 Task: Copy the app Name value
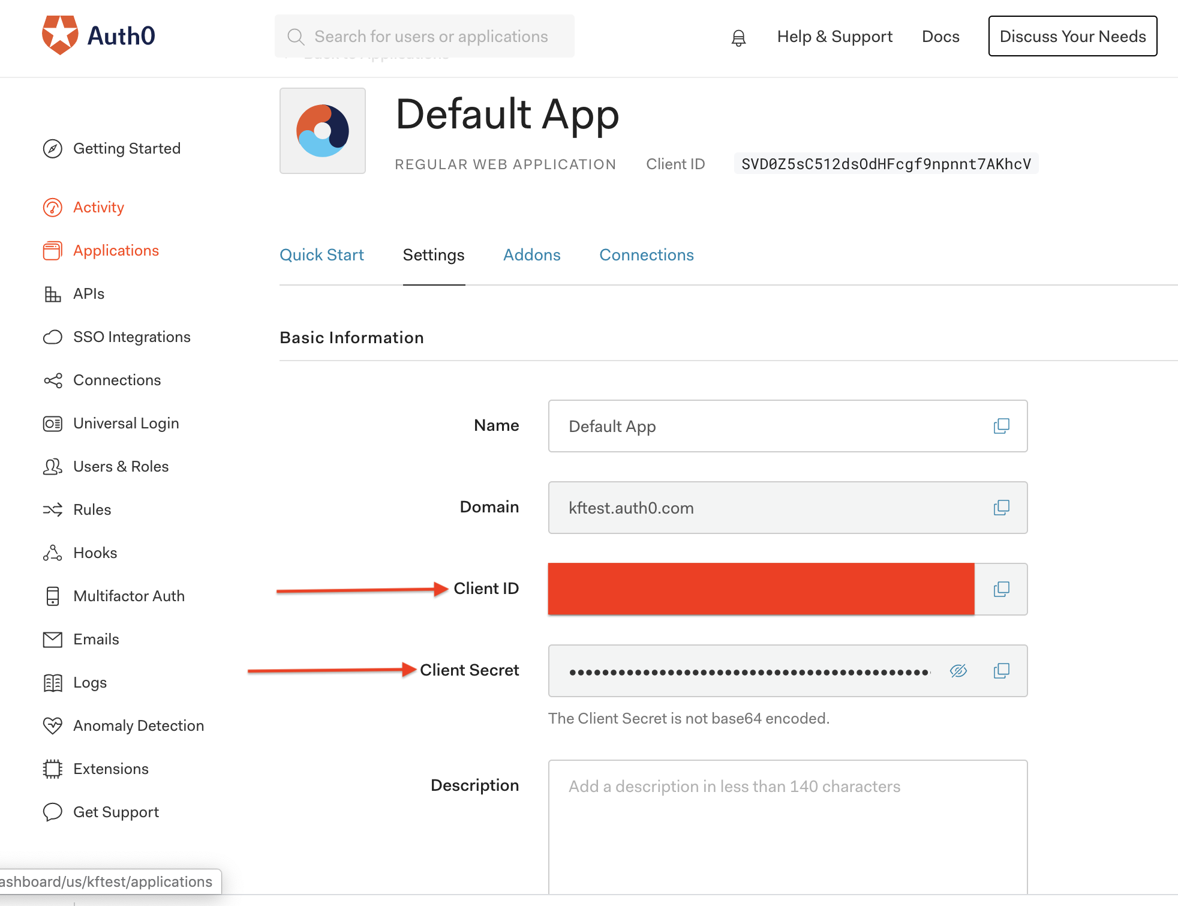(x=1000, y=426)
